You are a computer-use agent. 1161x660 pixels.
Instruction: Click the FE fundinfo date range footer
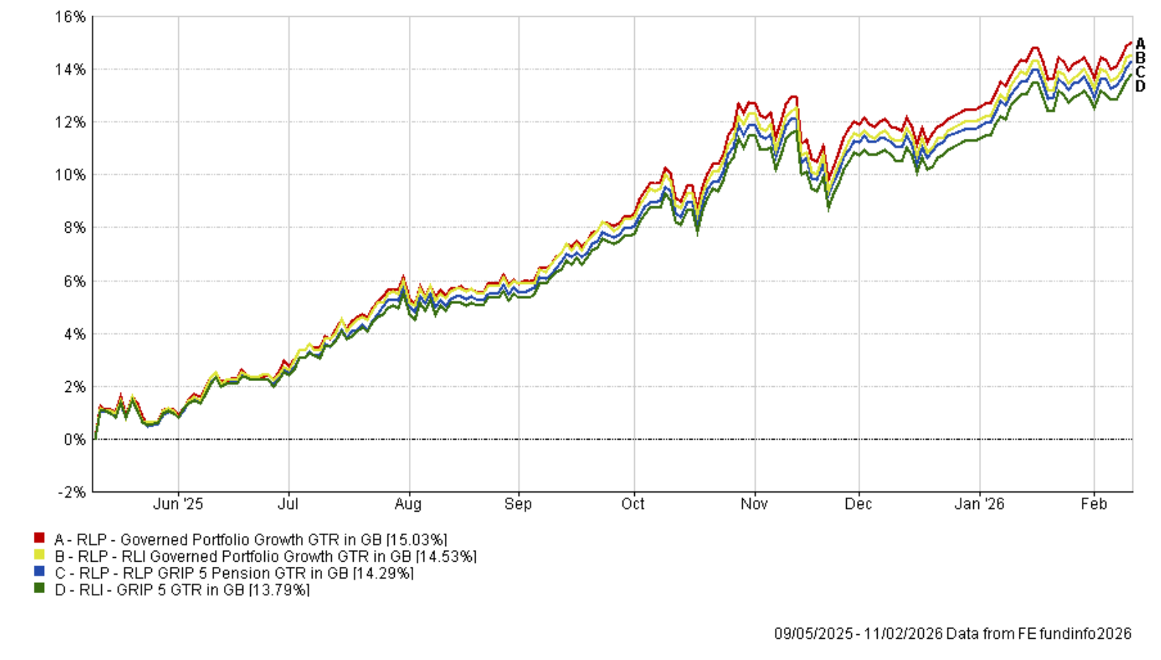(x=952, y=634)
